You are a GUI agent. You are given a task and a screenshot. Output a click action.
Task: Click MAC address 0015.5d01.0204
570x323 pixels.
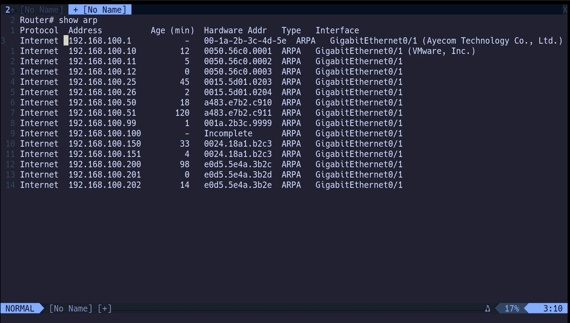(238, 92)
